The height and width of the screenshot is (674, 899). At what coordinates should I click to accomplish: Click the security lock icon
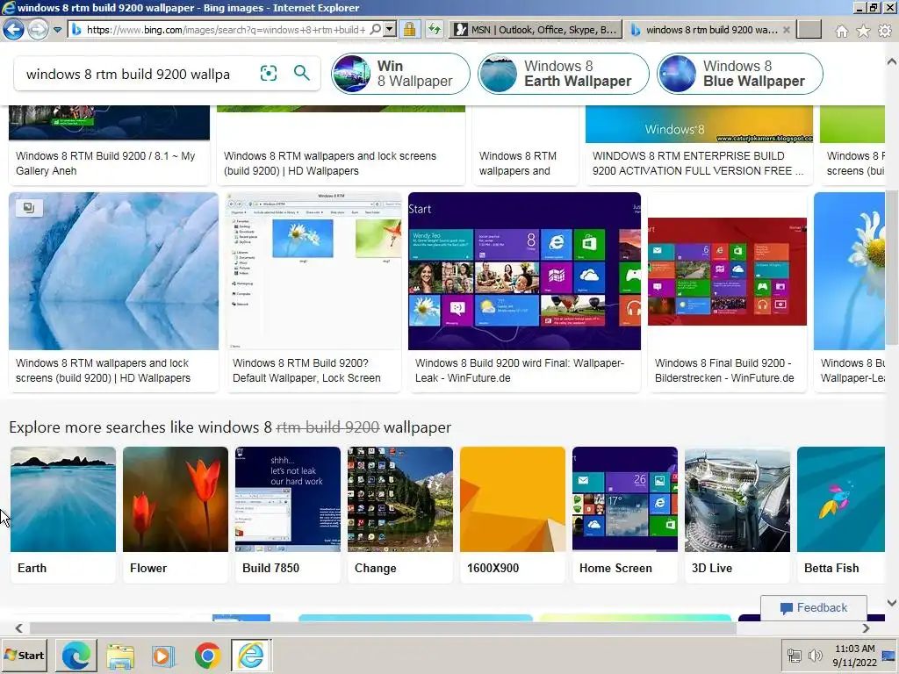[x=409, y=29]
